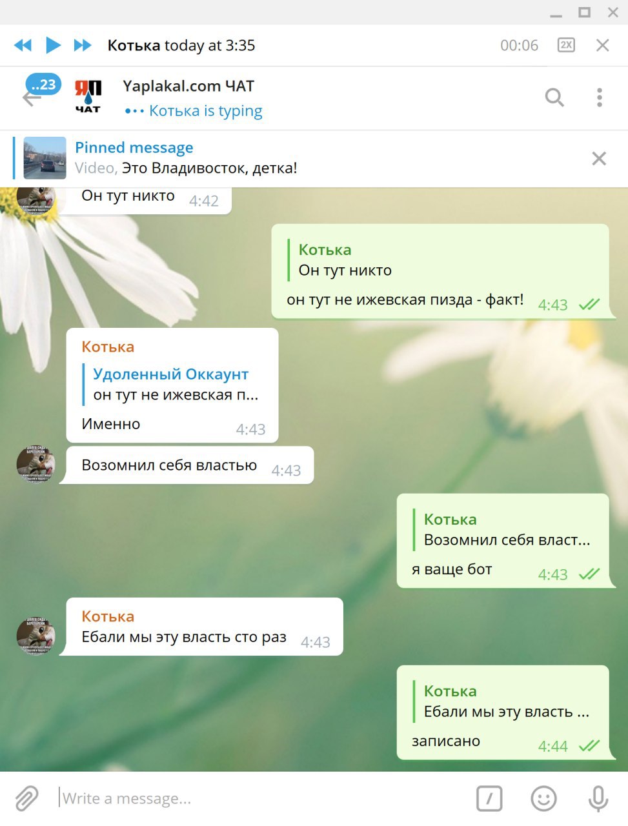
Task: Dismiss the pinned message bar
Action: (x=599, y=159)
